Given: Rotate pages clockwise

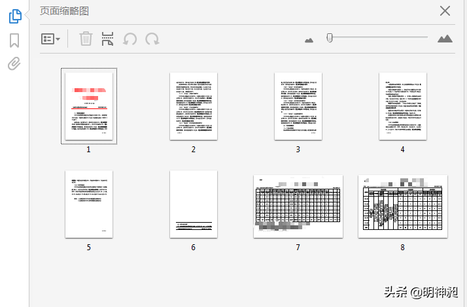Looking at the screenshot, I should click(x=152, y=39).
